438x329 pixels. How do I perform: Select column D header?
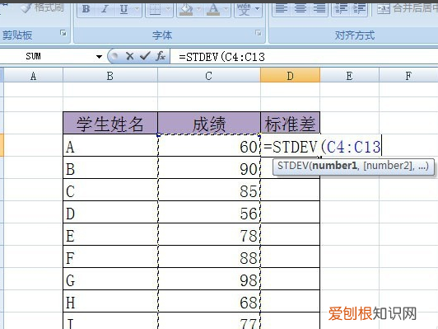290,76
